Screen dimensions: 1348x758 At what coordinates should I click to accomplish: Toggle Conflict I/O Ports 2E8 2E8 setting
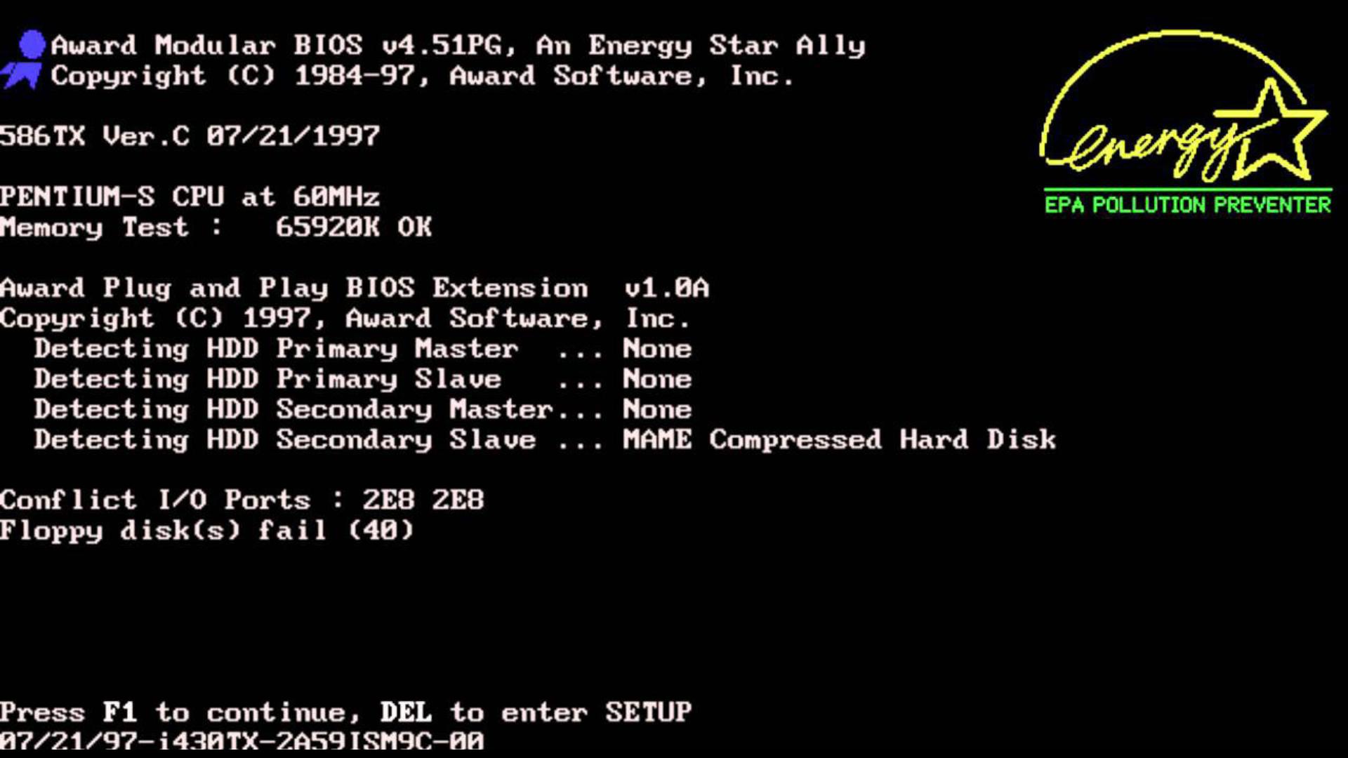244,499
